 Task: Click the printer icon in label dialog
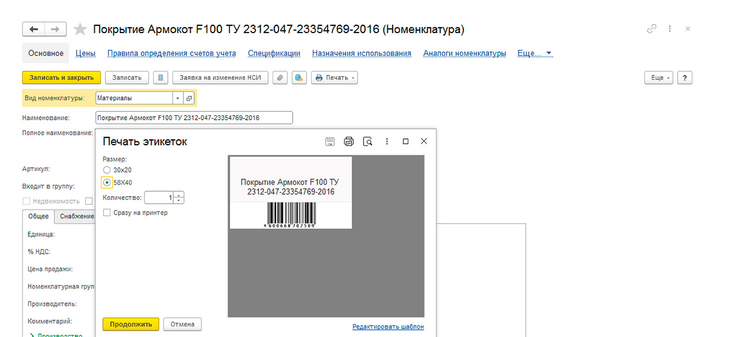(x=349, y=141)
